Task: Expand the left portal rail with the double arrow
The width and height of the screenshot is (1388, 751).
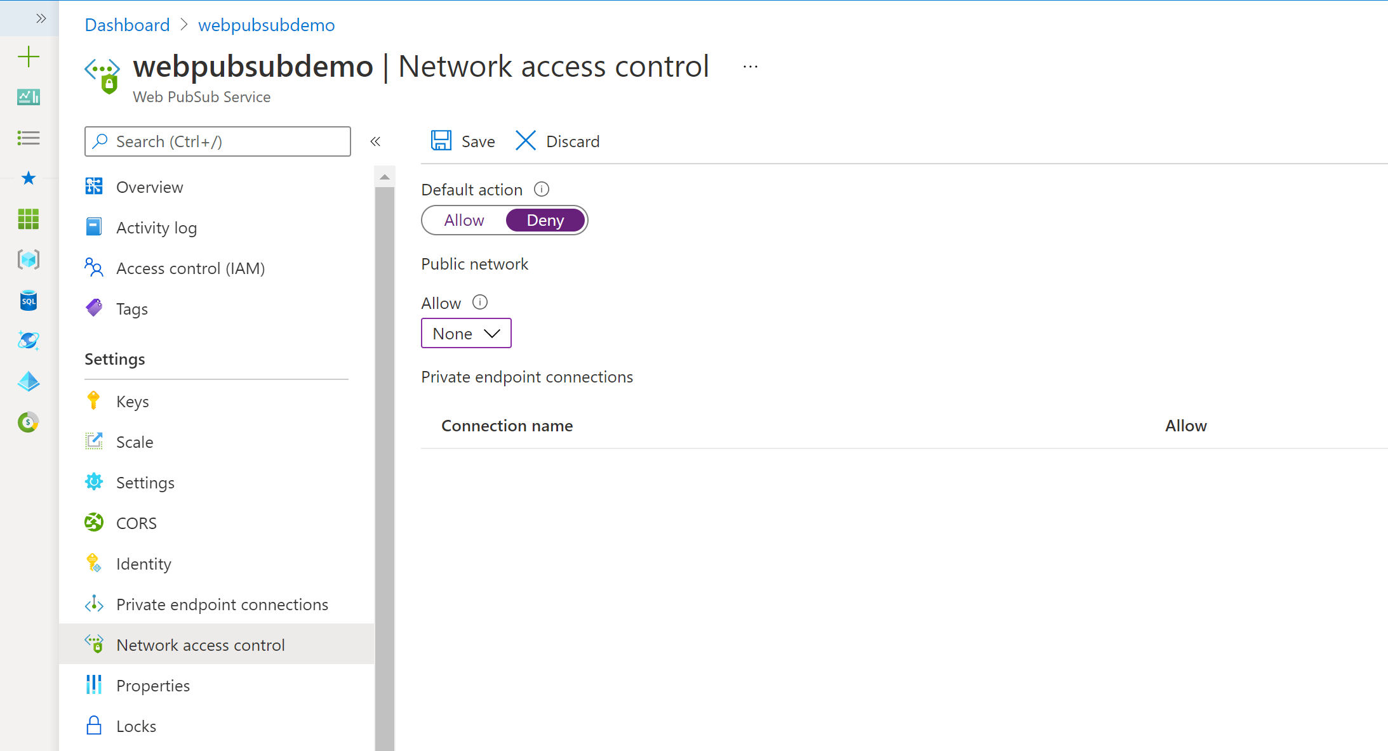Action: (x=41, y=18)
